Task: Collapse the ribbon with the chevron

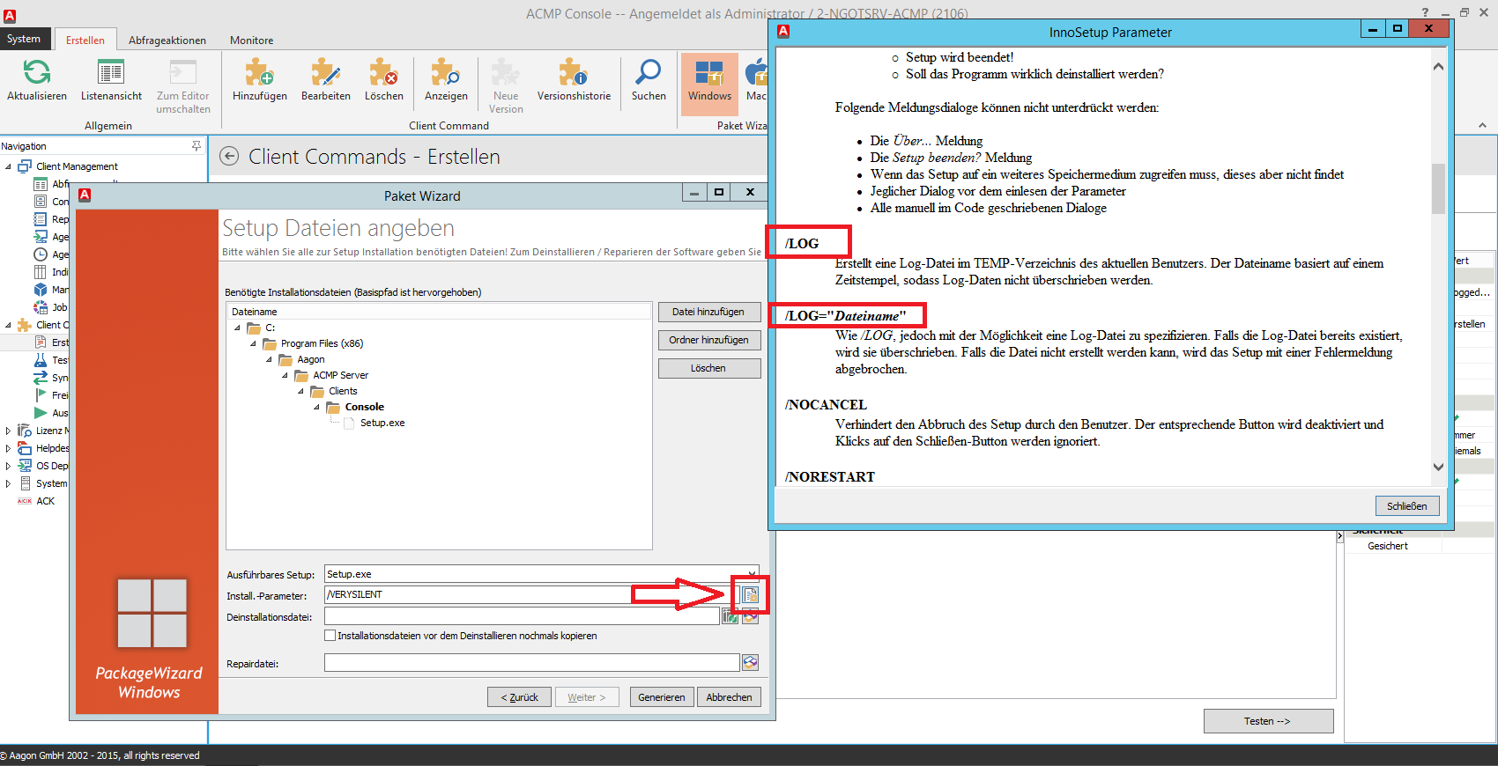Action: pos(1482,125)
